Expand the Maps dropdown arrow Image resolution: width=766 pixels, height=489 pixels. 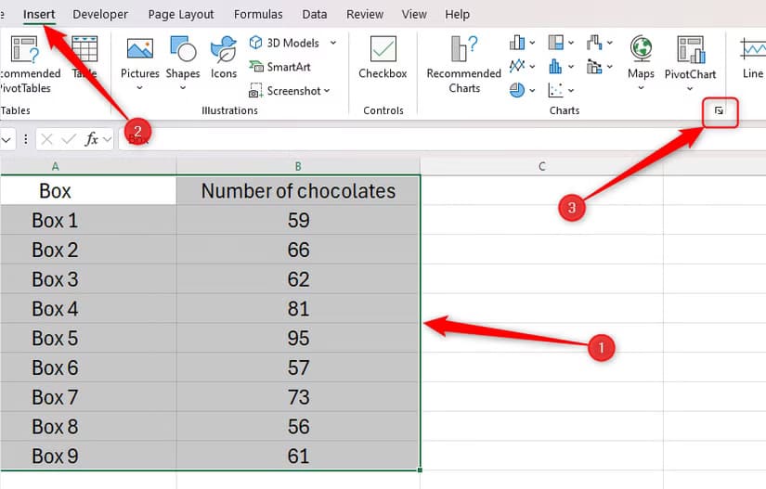(x=641, y=88)
